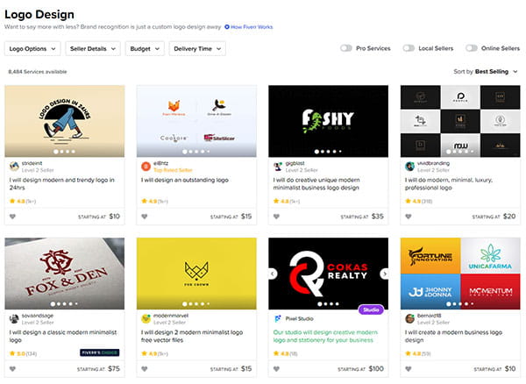
Task: Favorite the strideinit gig with heart icon
Action: (12, 217)
